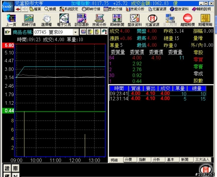This screenshot has width=217, height=177.
Task: Click the gray forward arrow icon
Action: (x=25, y=9)
